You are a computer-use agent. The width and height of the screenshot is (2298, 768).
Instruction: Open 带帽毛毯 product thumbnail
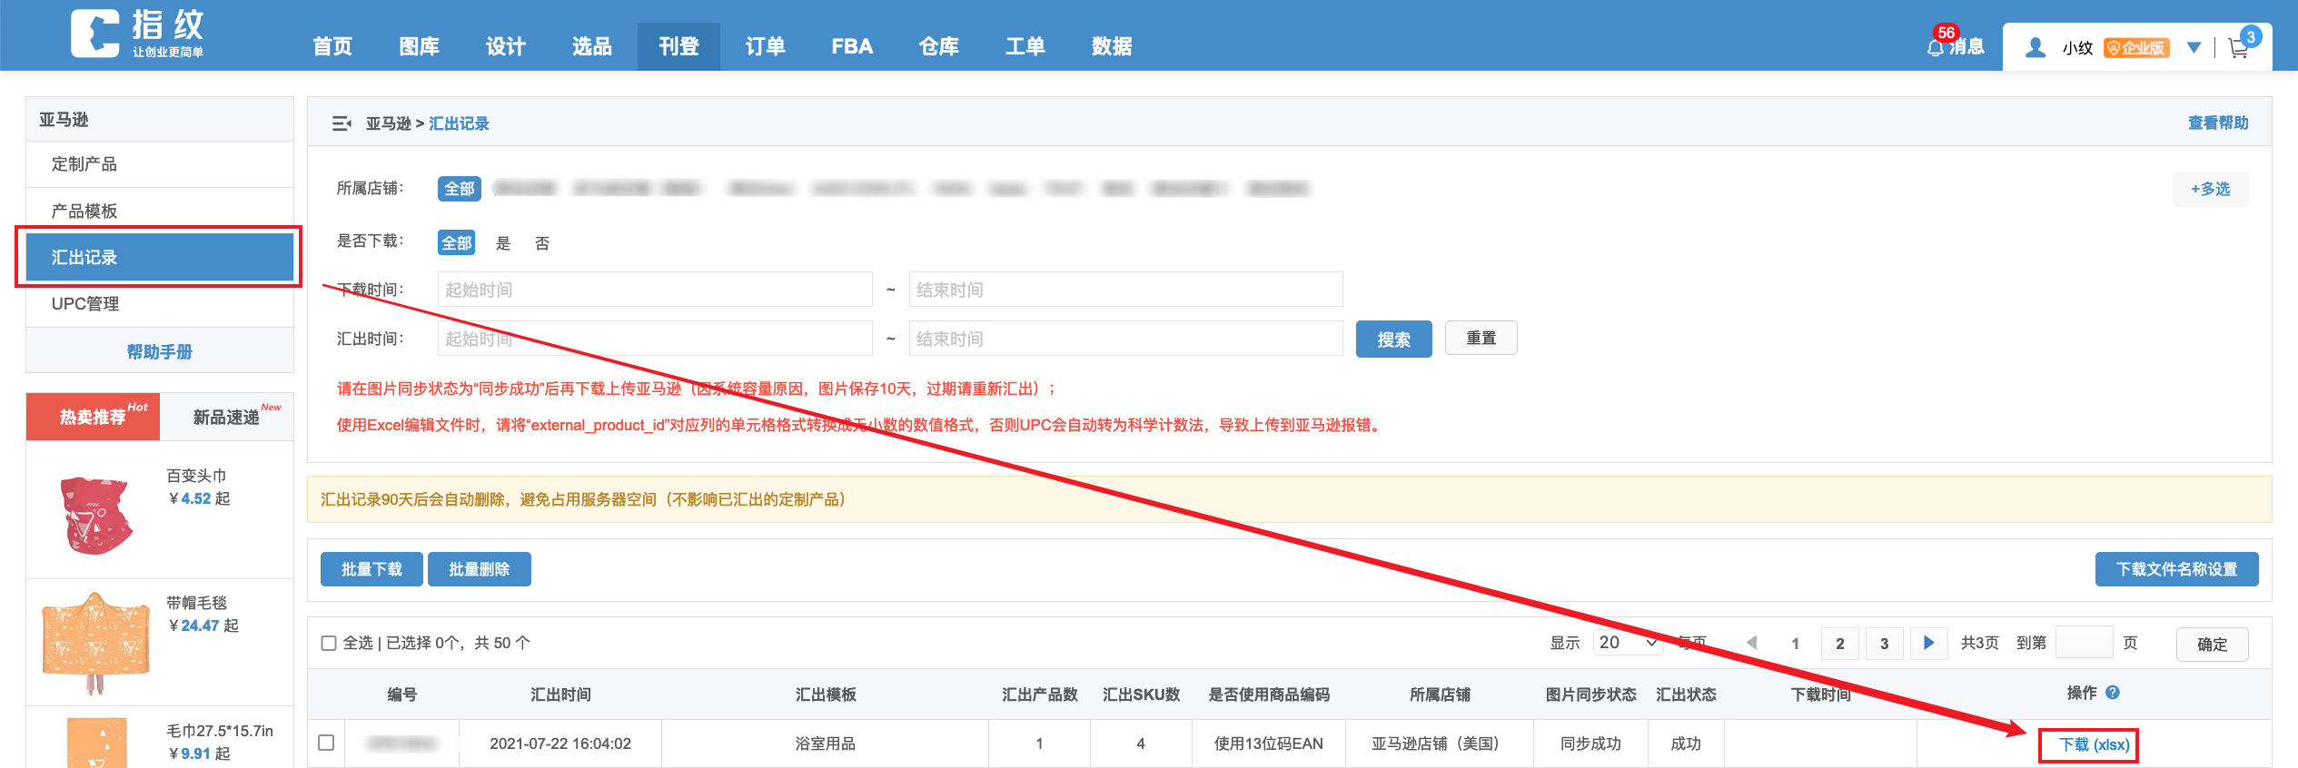click(x=95, y=643)
